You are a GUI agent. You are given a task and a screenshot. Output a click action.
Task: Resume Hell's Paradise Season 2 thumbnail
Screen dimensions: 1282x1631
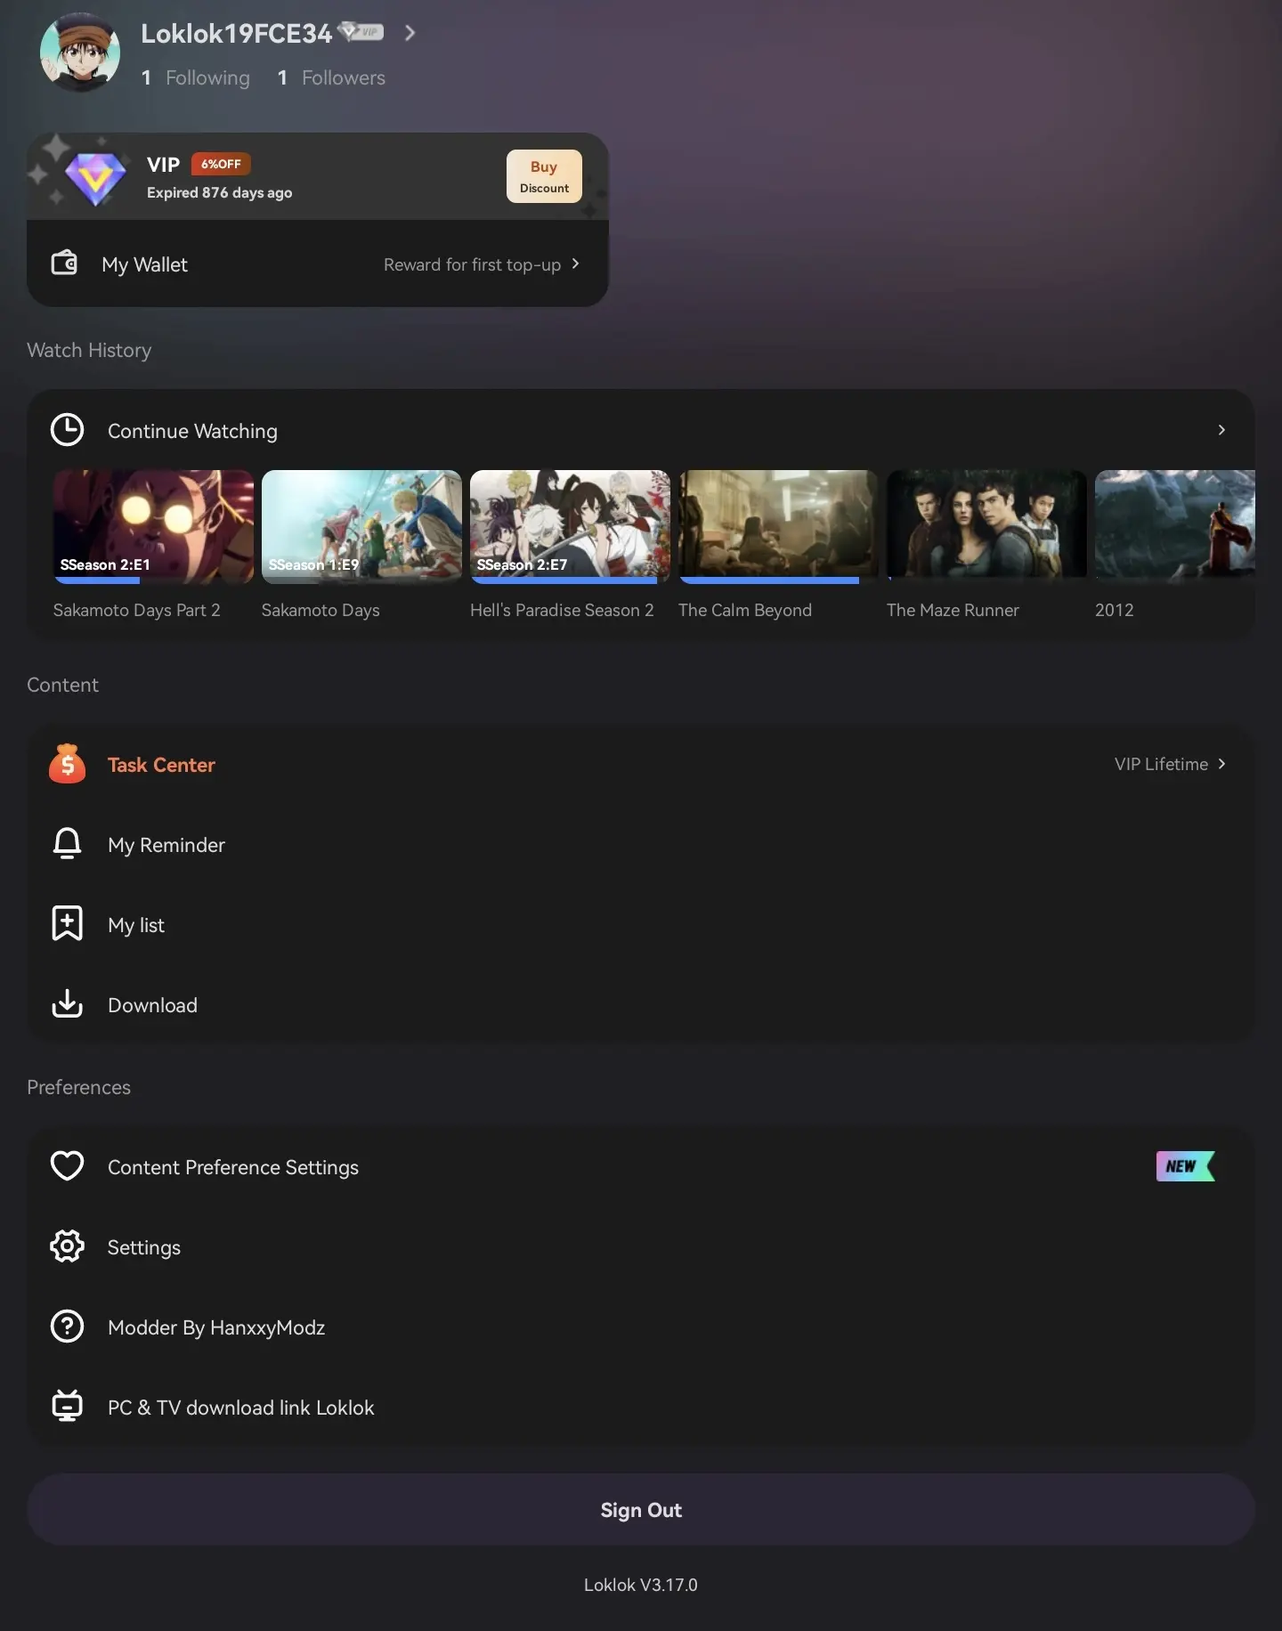[570, 526]
